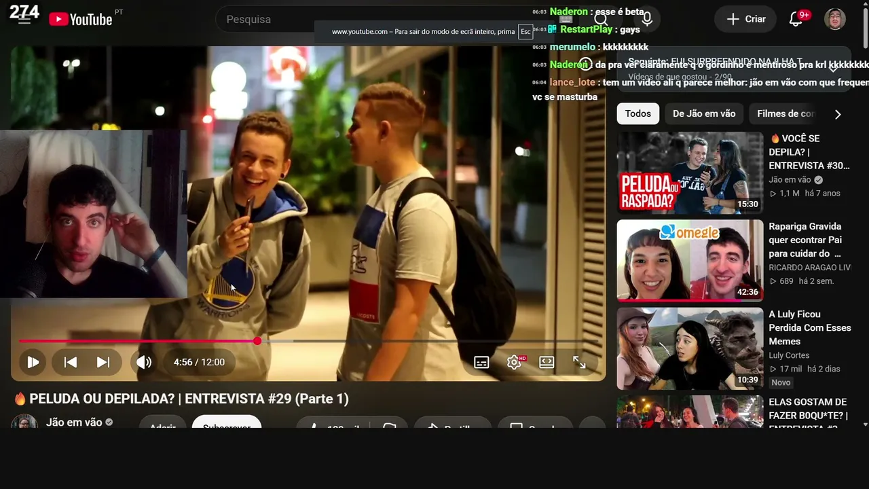Expand the 'Seguinte' playlist panel chevron
869x489 pixels.
(x=834, y=68)
